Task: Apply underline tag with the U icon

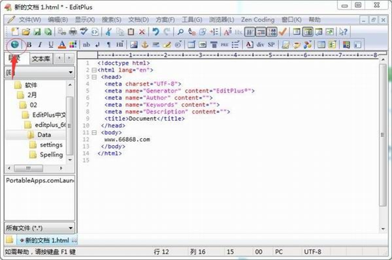Action: click(51, 44)
